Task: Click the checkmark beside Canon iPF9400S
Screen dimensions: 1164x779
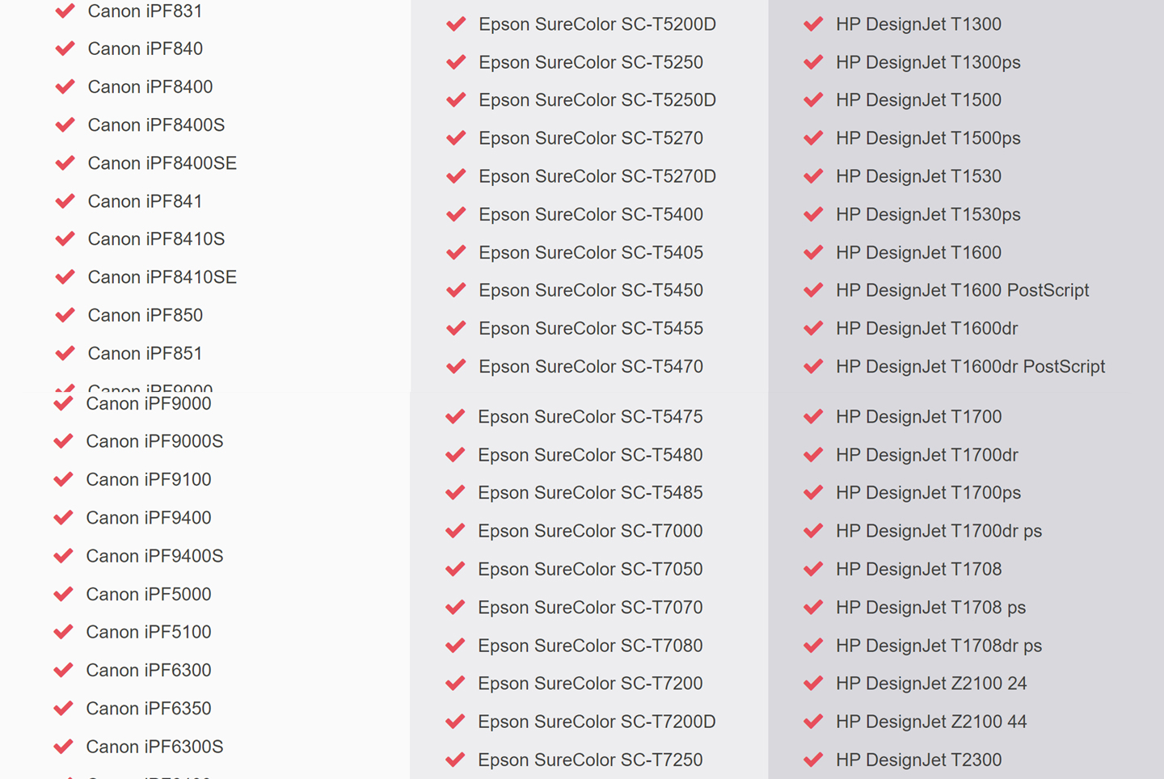Action: [x=63, y=556]
